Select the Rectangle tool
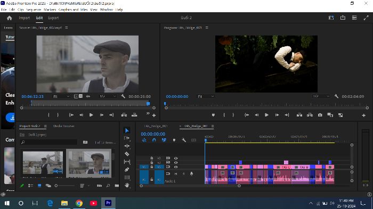The width and height of the screenshot is (373, 209). (127, 178)
